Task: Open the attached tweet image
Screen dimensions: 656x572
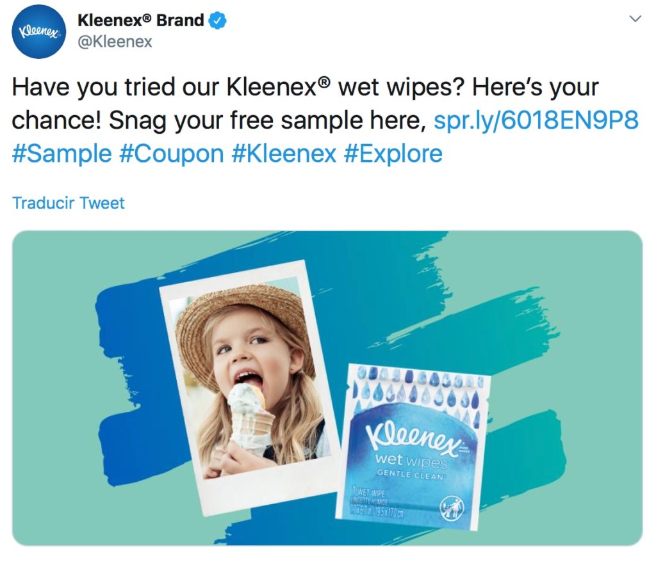Action: (327, 388)
